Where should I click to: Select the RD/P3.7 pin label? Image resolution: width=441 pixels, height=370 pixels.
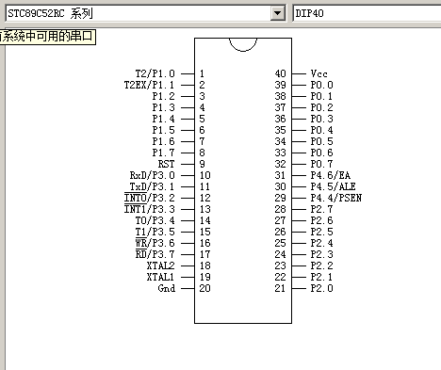(155, 254)
